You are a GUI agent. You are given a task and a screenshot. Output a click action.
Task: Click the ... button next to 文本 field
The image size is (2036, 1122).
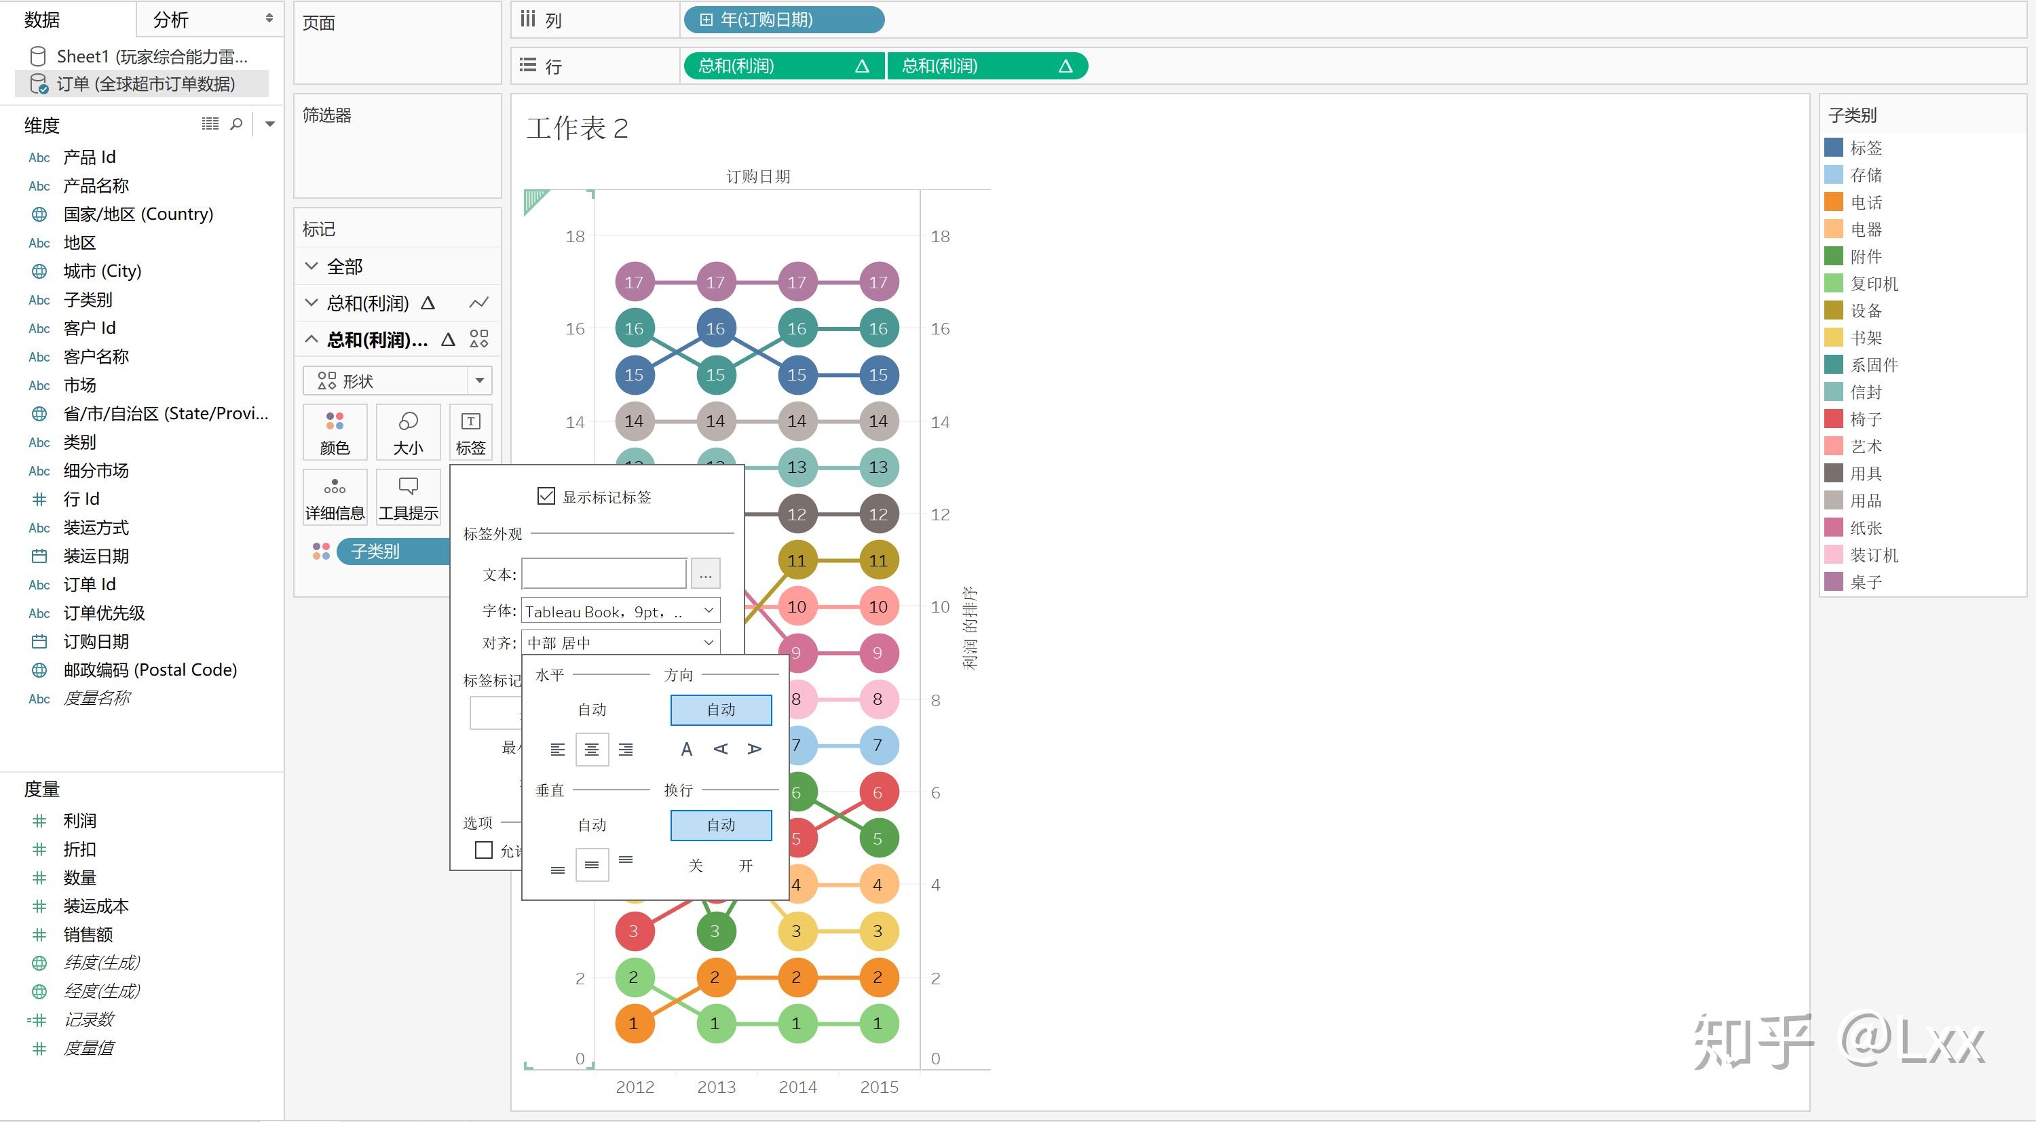tap(705, 573)
